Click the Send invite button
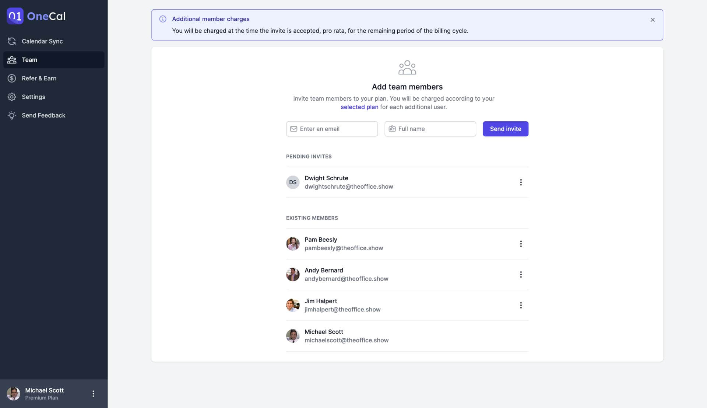 point(506,129)
